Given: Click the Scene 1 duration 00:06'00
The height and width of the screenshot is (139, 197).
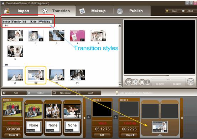Looking at the screenshot, I should pos(13,129).
